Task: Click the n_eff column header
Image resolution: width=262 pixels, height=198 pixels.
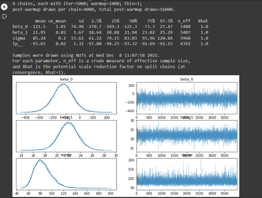Action: [184, 21]
